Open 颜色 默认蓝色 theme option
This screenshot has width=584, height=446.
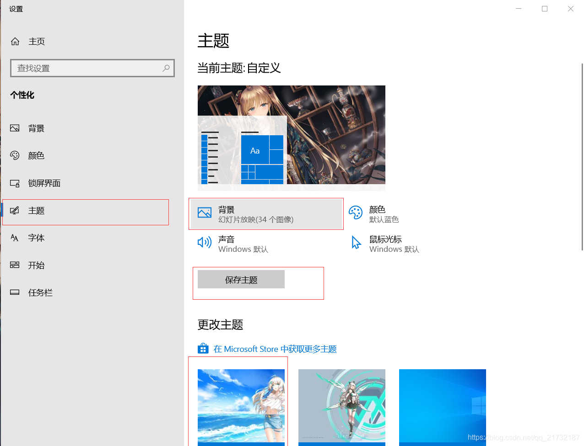(x=384, y=214)
